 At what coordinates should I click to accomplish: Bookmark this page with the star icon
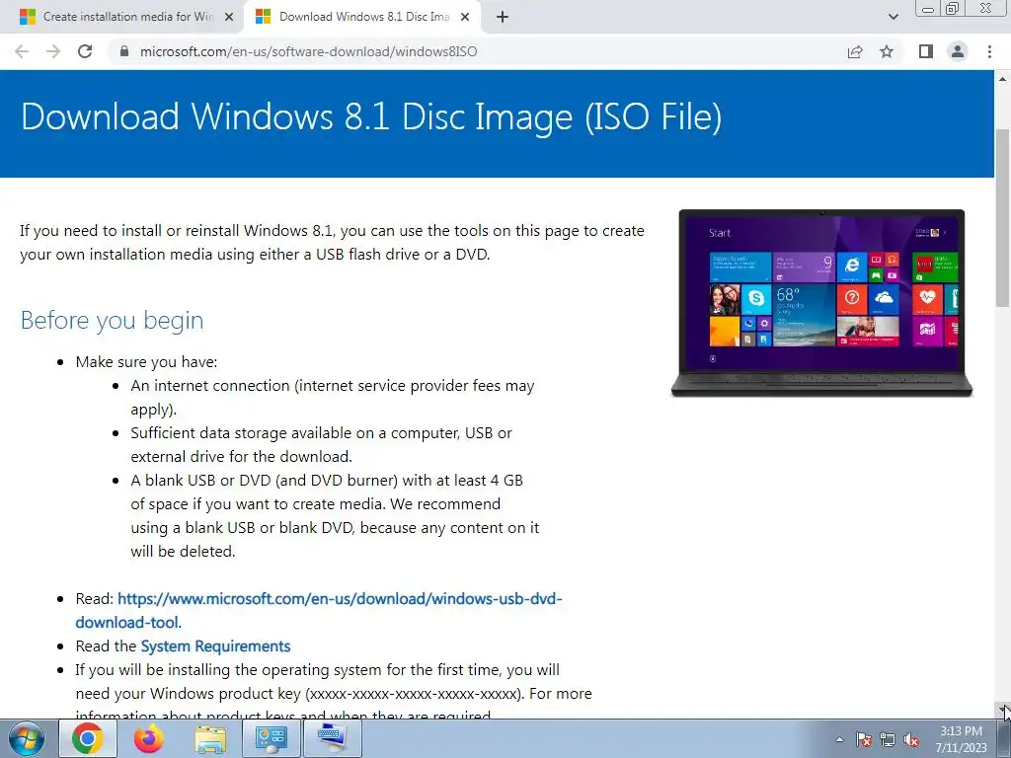click(x=887, y=51)
